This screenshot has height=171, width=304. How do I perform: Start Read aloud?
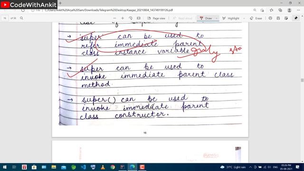pyautogui.click(x=182, y=18)
